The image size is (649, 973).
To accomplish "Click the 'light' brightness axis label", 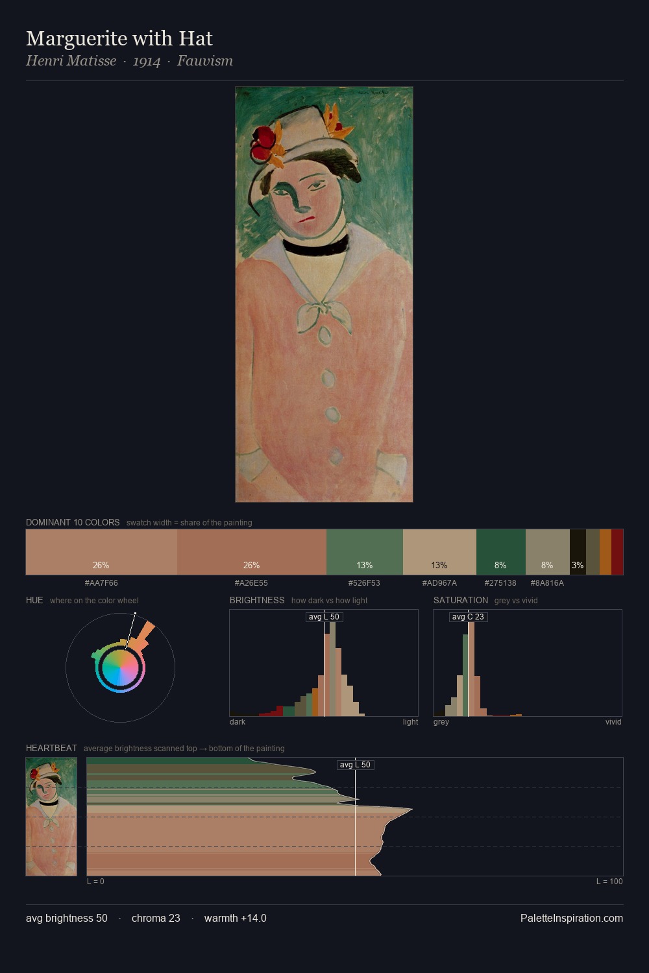I will [410, 722].
